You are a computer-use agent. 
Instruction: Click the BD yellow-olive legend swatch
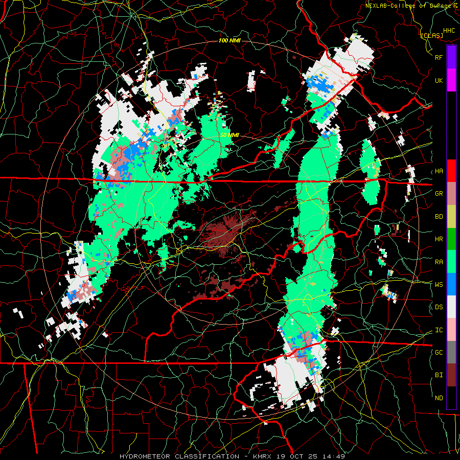click(451, 217)
